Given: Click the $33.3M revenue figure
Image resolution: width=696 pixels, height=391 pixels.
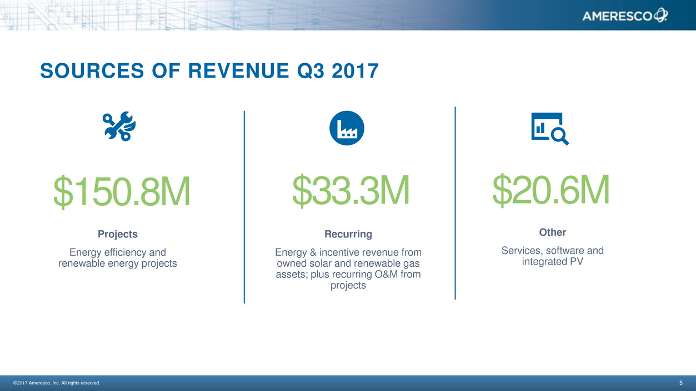Looking at the screenshot, I should [x=350, y=190].
